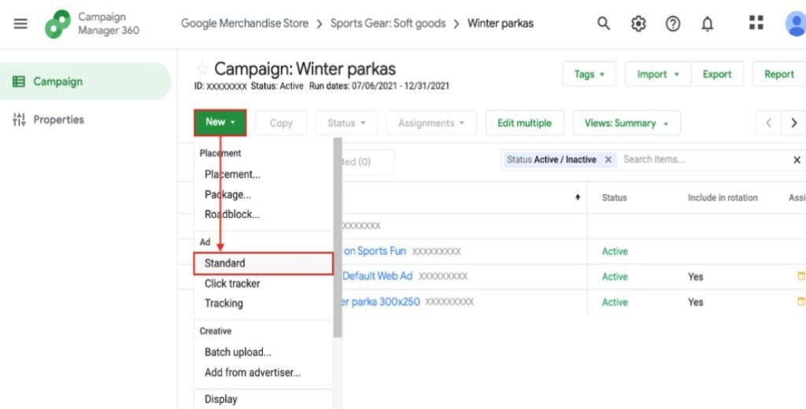
Task: Open settings gear icon
Action: (638, 23)
